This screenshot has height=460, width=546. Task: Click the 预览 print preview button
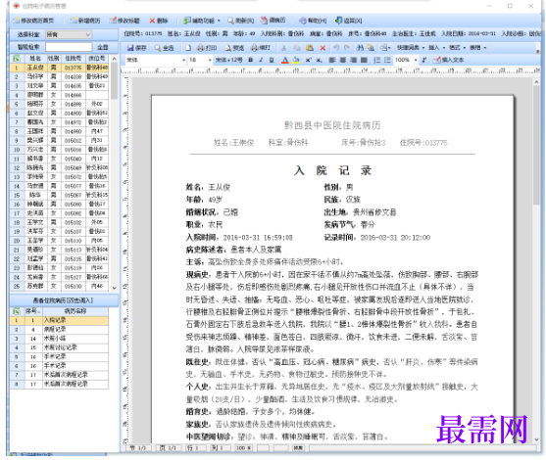pyautogui.click(x=234, y=48)
